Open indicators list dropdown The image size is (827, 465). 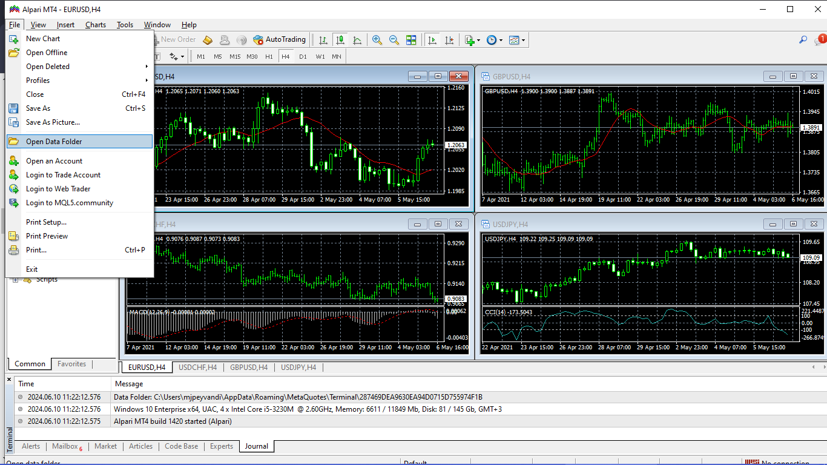coord(472,40)
